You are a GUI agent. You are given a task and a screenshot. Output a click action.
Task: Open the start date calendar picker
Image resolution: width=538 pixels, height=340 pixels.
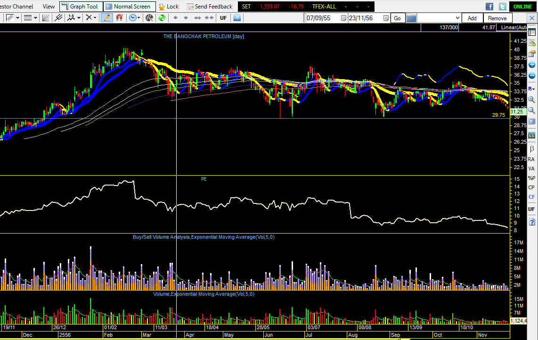[x=343, y=18]
